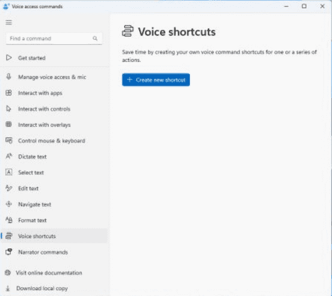Select Interact with controls
The width and height of the screenshot is (332, 296).
54,109
